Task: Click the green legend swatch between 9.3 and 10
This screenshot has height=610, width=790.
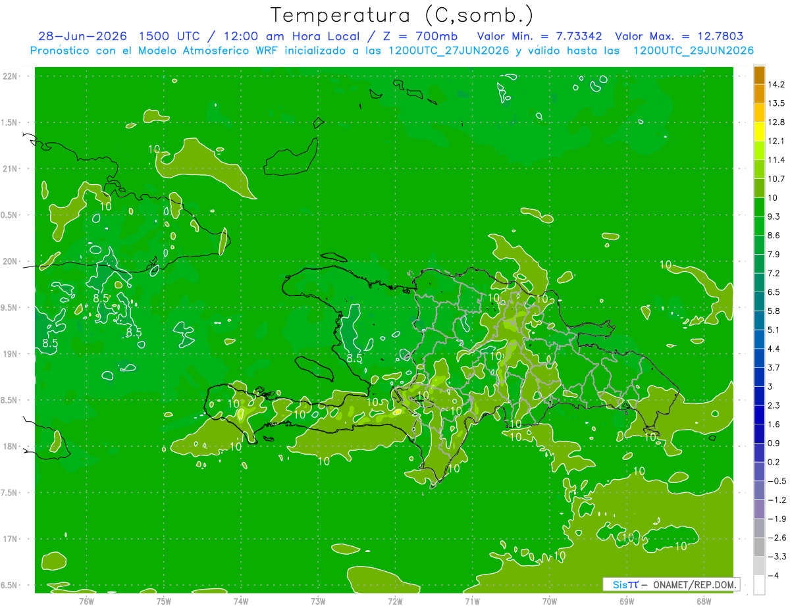Action: (759, 207)
